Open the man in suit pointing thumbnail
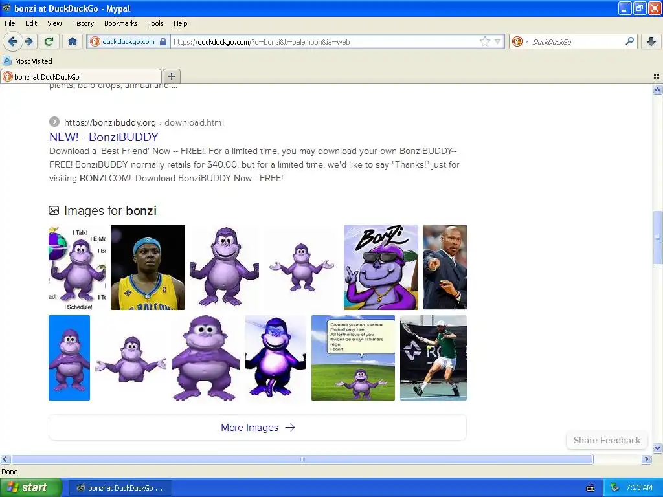Screen dimensions: 663x497 click(445, 267)
